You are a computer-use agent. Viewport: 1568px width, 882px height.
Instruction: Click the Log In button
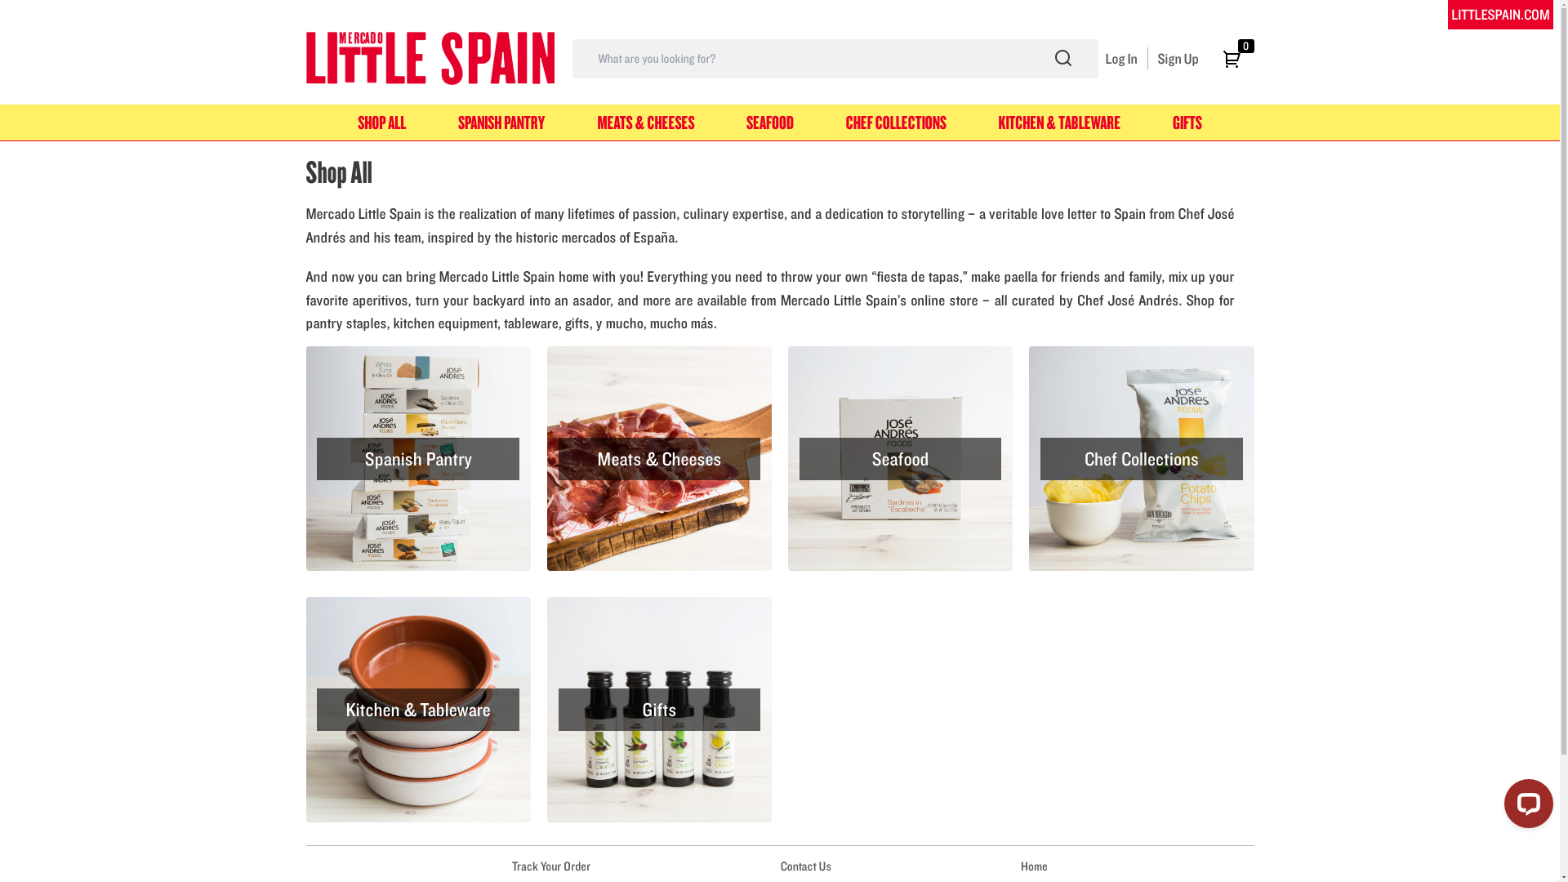point(1120,57)
